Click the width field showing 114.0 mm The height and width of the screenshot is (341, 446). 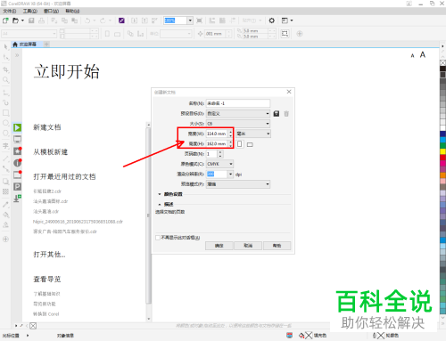click(217, 134)
